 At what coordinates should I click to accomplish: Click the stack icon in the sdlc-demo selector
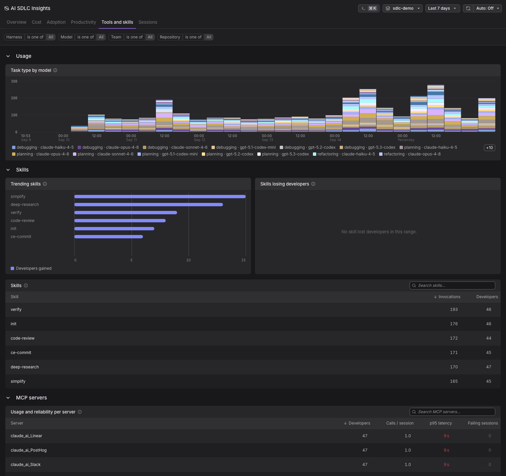click(x=388, y=8)
